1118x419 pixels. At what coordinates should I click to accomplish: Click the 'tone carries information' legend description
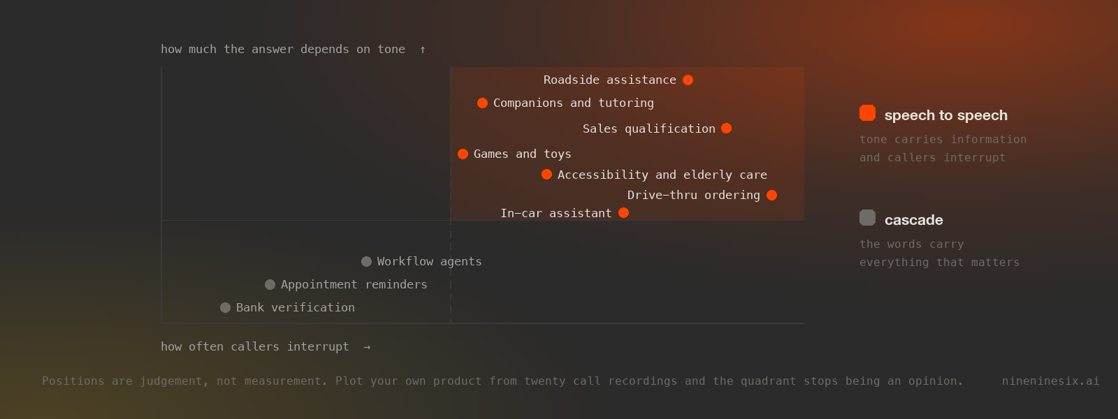coord(943,149)
